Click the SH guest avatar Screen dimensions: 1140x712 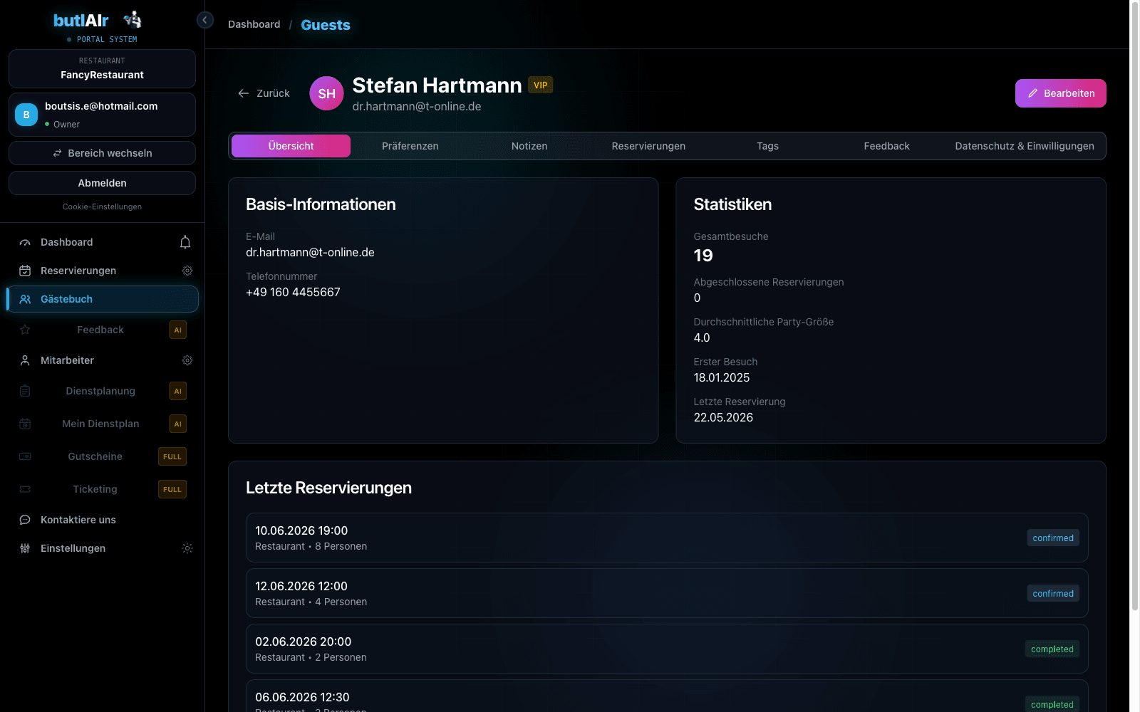tap(327, 93)
